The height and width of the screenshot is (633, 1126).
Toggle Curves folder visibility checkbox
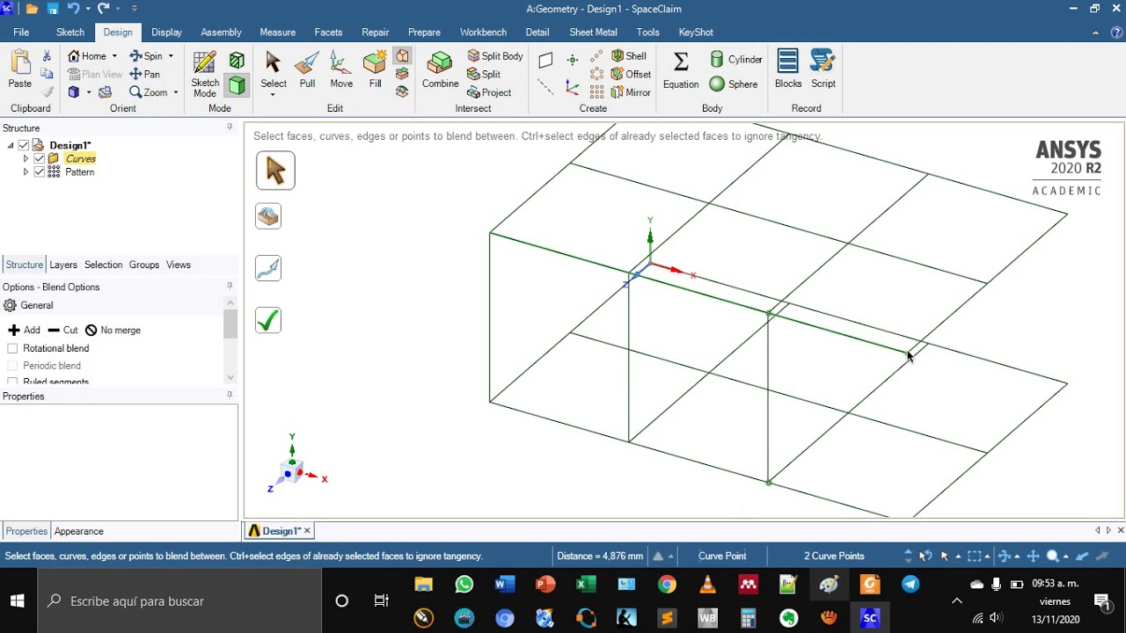(39, 158)
